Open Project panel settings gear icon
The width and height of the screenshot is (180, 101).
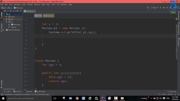17,11
